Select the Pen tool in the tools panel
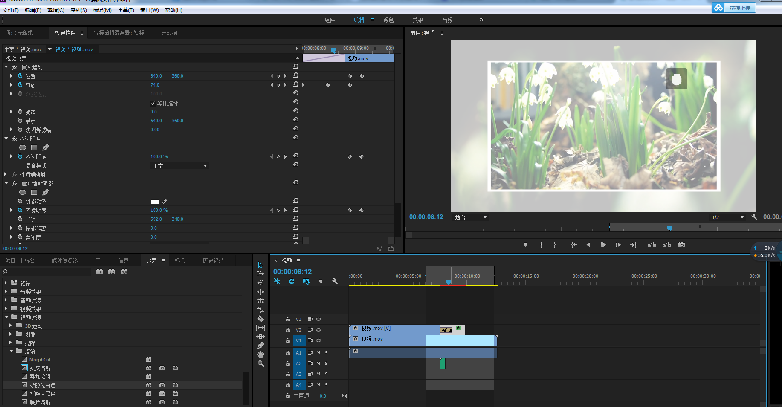The image size is (782, 407). tap(261, 346)
